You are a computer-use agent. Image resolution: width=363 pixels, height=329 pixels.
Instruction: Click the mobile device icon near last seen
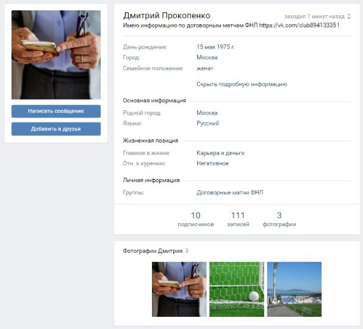pyautogui.click(x=349, y=16)
